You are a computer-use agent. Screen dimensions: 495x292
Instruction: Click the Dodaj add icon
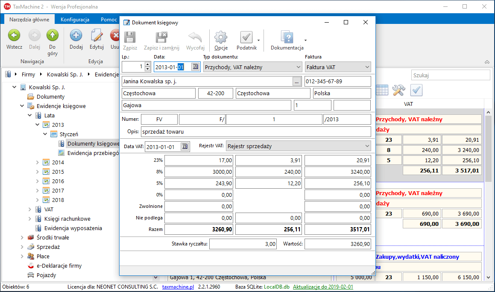click(76, 36)
